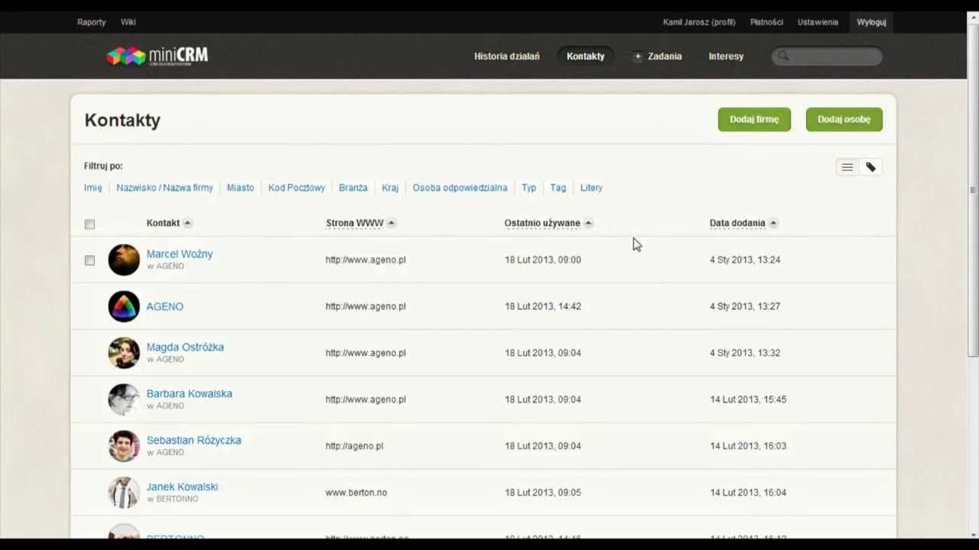979x550 pixels.
Task: Sort by Kontakt column arrow
Action: tap(187, 223)
